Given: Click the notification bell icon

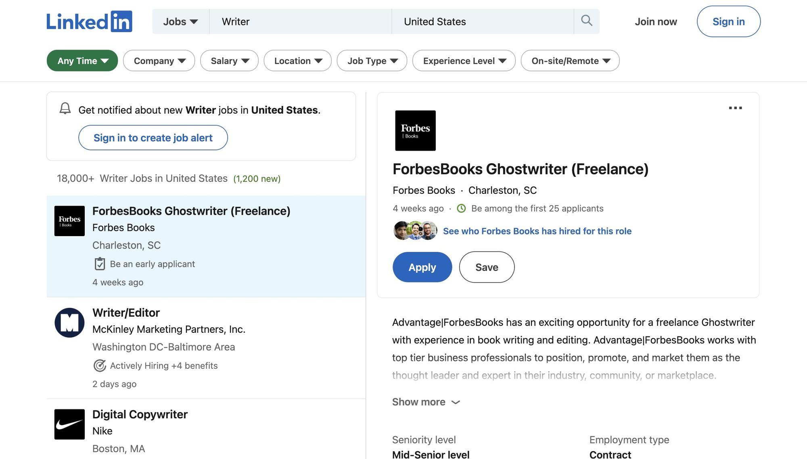Looking at the screenshot, I should click(x=65, y=109).
